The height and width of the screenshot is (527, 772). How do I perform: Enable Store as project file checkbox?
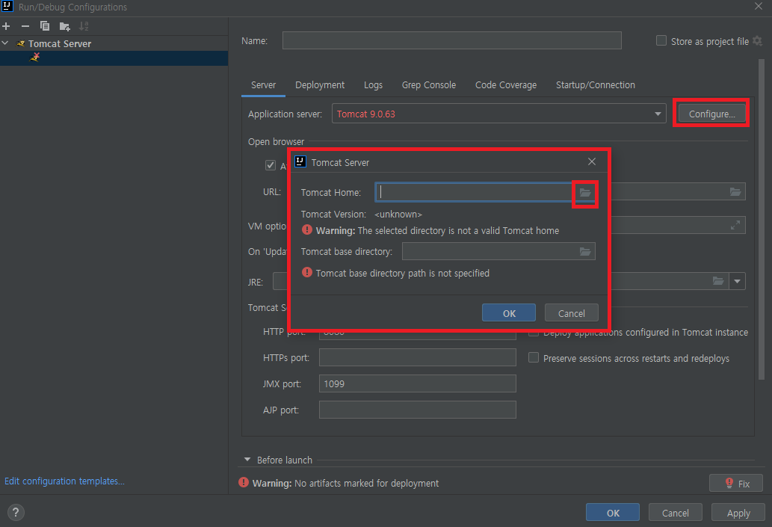(661, 41)
